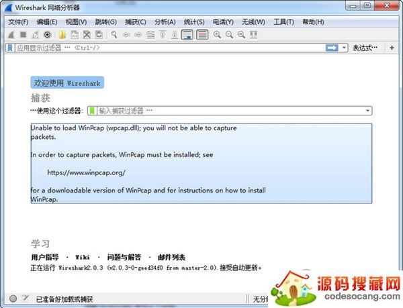Open capture options gear icon
The width and height of the screenshot is (403, 308).
(47, 35)
